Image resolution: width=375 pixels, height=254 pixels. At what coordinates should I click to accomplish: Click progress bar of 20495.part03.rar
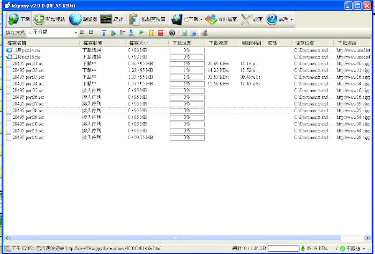point(187,77)
